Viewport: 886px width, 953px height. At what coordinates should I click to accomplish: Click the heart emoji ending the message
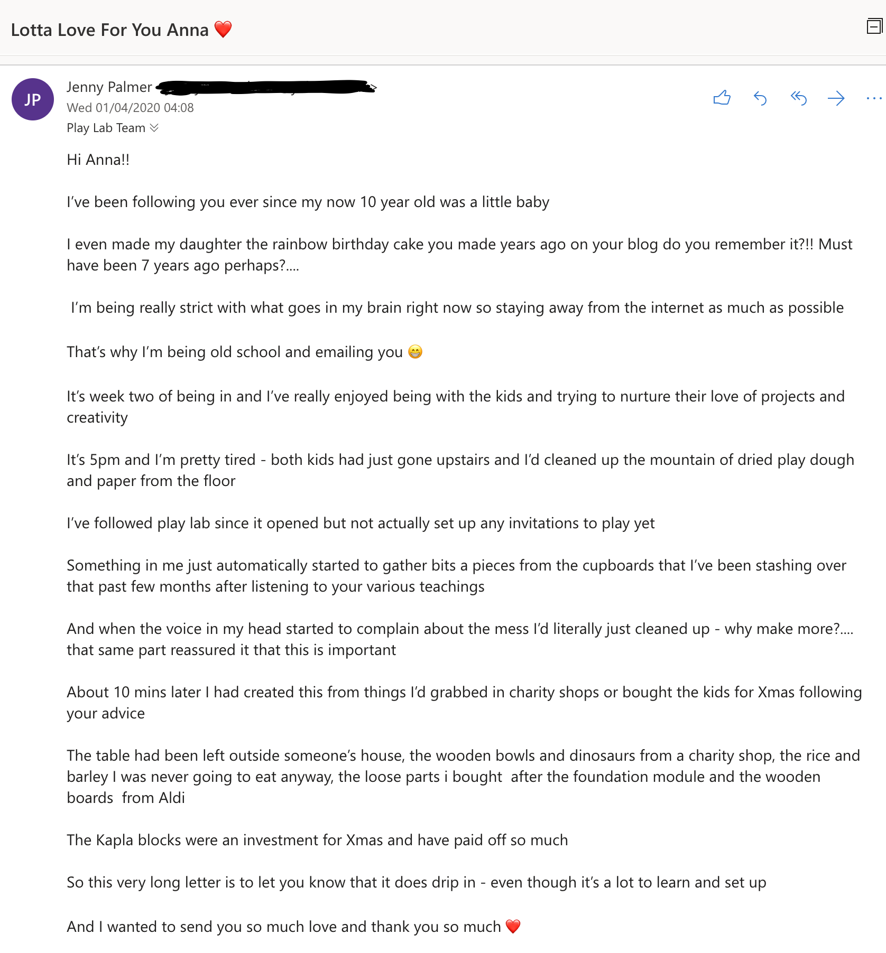click(513, 926)
